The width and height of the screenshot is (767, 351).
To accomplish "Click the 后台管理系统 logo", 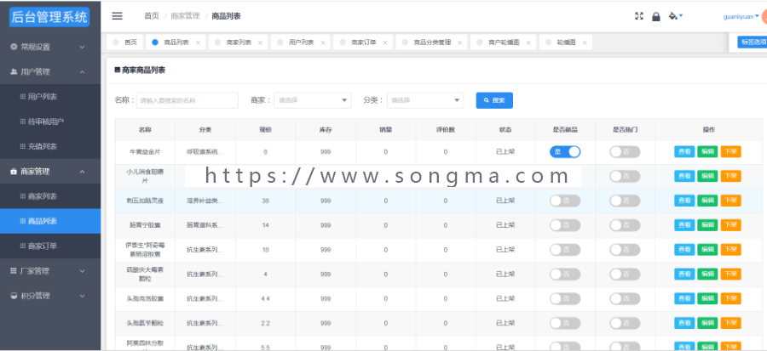I will [x=49, y=17].
